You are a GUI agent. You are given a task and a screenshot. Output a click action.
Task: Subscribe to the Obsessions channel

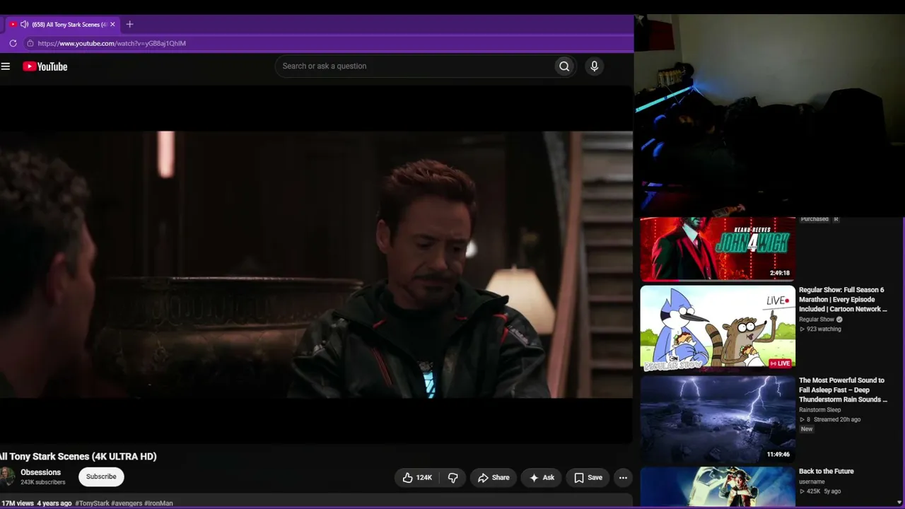(x=101, y=476)
